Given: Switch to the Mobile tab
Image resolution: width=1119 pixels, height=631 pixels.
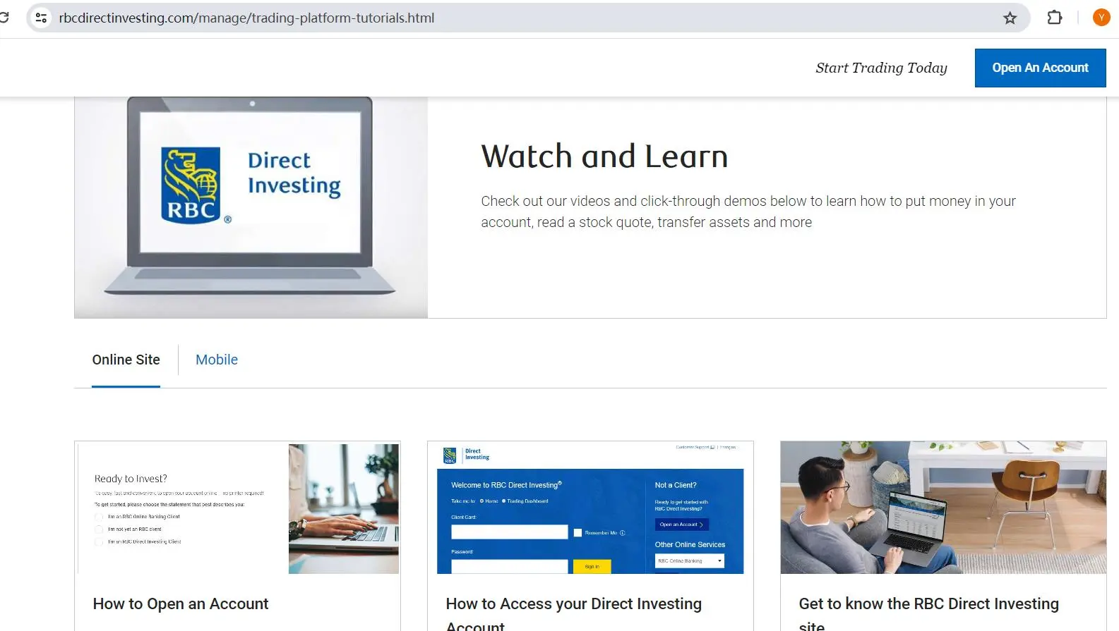Looking at the screenshot, I should [217, 360].
